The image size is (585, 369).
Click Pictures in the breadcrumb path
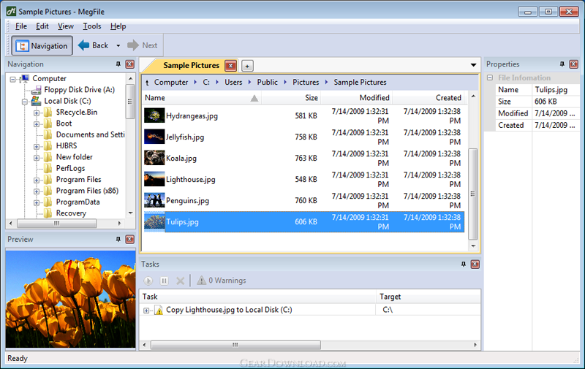coord(306,82)
